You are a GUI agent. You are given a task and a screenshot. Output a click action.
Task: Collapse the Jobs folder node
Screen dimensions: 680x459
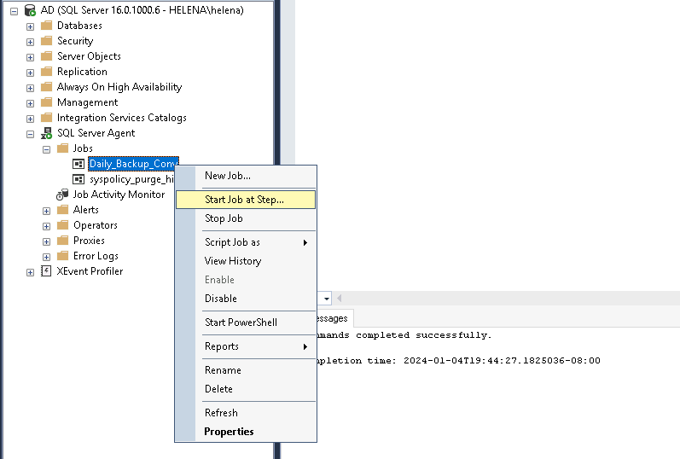tap(47, 148)
